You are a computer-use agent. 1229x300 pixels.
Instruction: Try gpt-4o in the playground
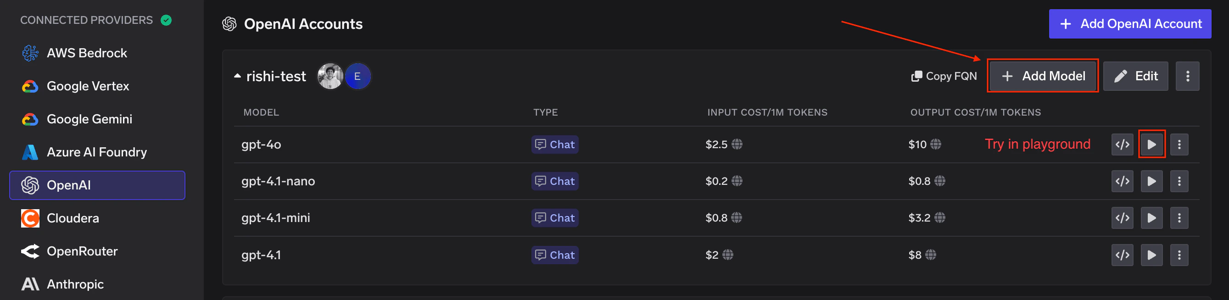pos(1152,144)
